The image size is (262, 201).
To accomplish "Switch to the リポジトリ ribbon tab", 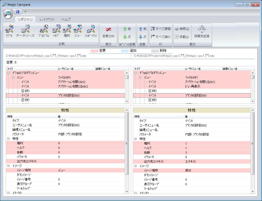I will (x=25, y=19).
